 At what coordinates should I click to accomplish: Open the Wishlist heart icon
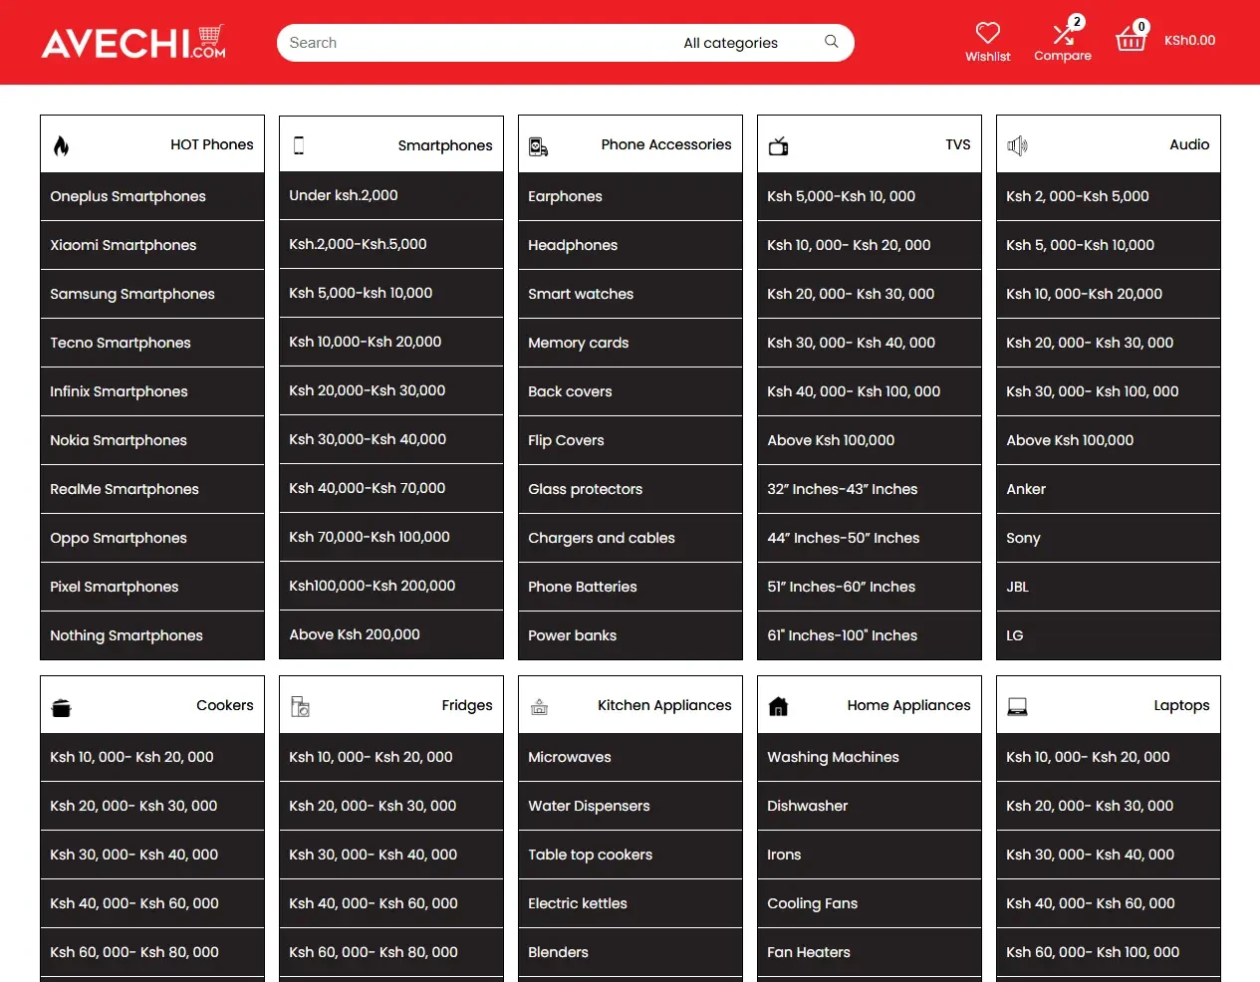(x=987, y=33)
